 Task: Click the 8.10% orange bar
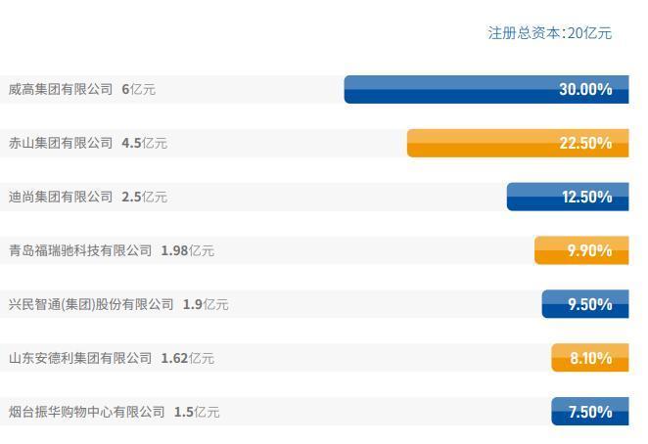coord(590,358)
